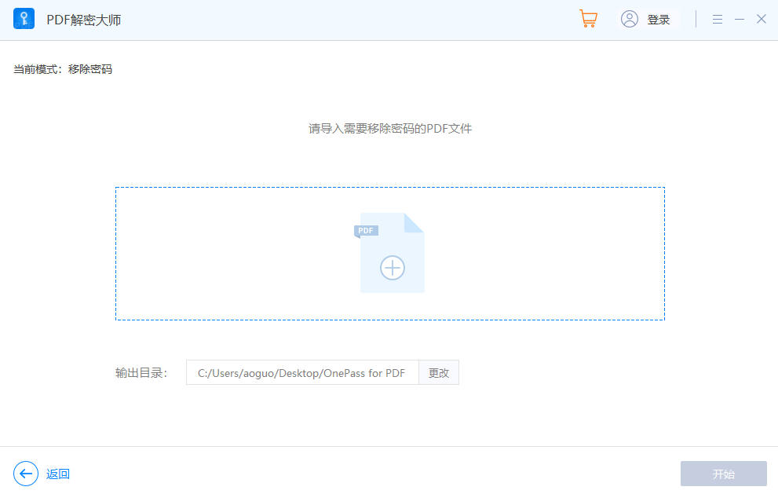Click the user avatar login icon
Screen dimensions: 778x494
[x=630, y=20]
